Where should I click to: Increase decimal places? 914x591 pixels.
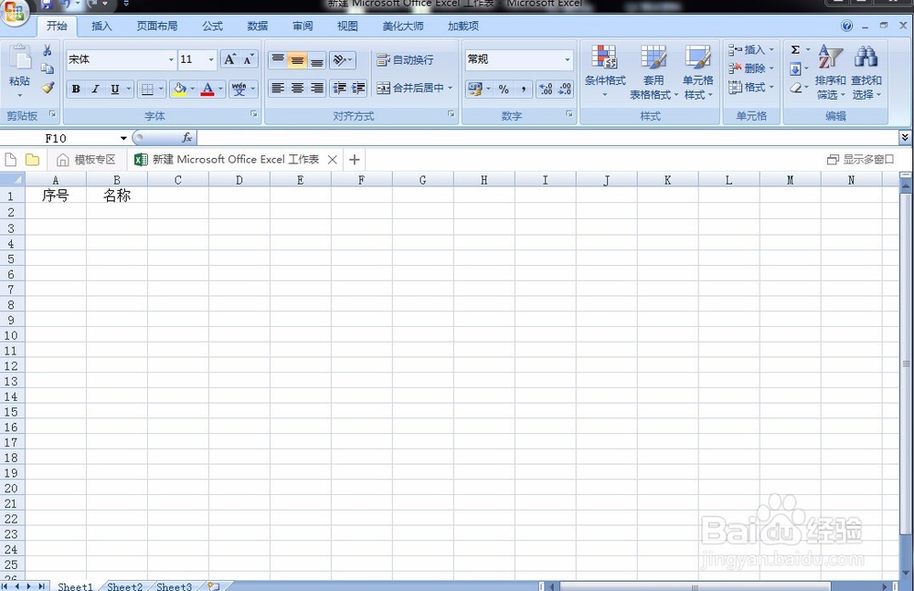point(546,90)
